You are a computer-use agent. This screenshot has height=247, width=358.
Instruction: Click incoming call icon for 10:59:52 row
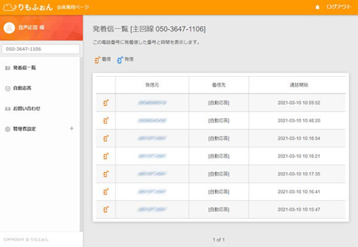[106, 103]
